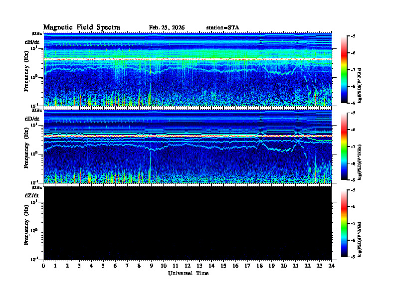
Task: Click the "-6" value on the dZ/dt color bar
Action: click(353, 207)
